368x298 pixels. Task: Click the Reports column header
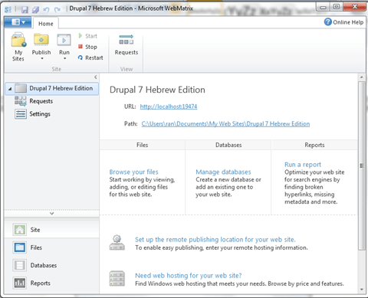(314, 145)
